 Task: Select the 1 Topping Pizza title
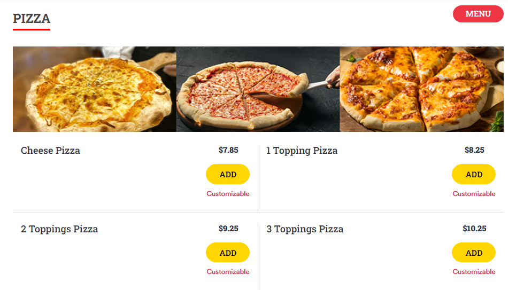point(302,151)
